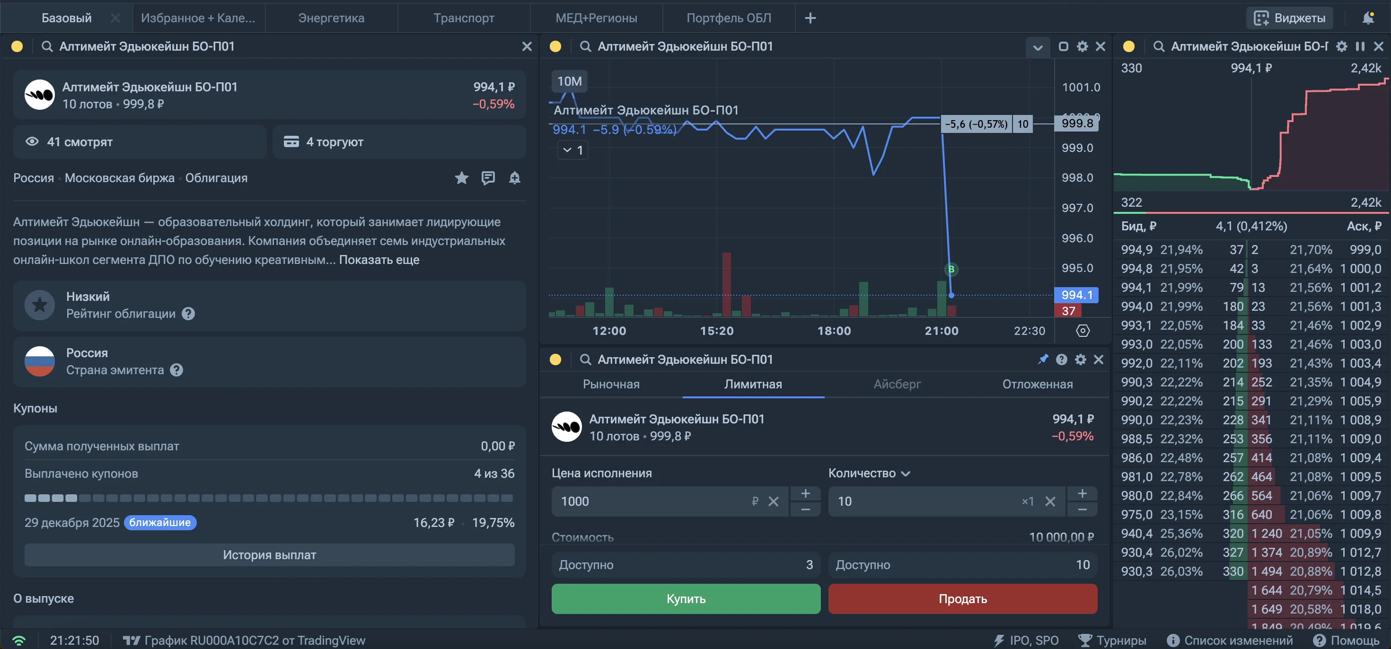
Task: Decrease execution price with minus
Action: pyautogui.click(x=805, y=509)
